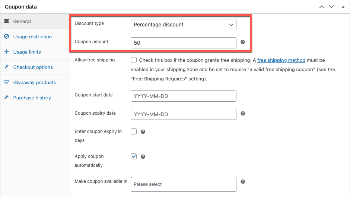
Task: Click the Allow free shipping label
Action: coord(95,60)
